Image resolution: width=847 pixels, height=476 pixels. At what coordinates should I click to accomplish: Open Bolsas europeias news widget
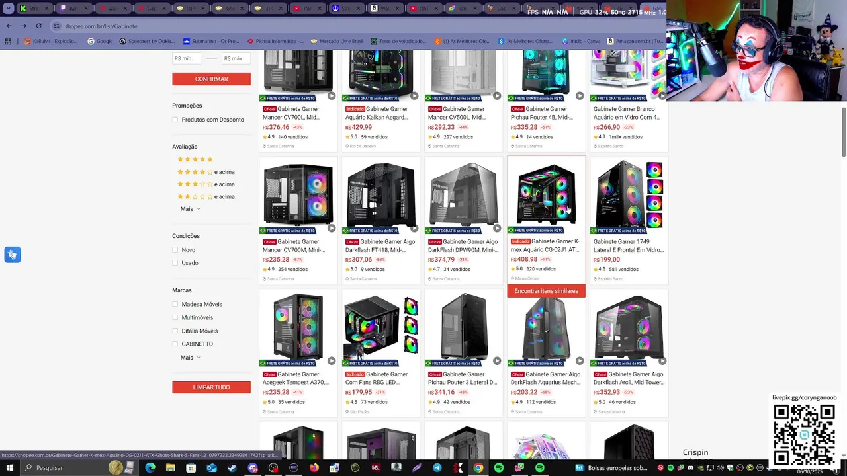(x=611, y=467)
